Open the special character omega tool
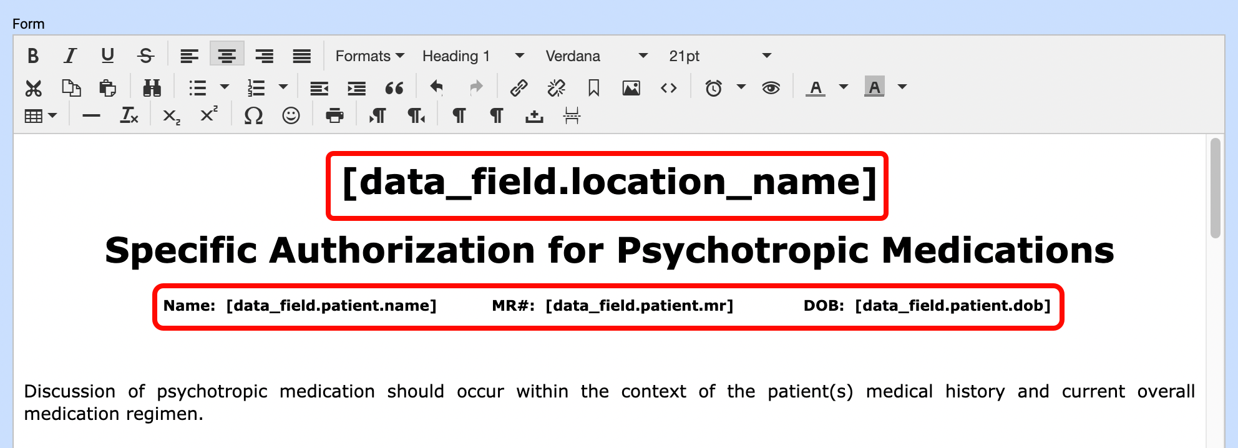 click(x=253, y=116)
